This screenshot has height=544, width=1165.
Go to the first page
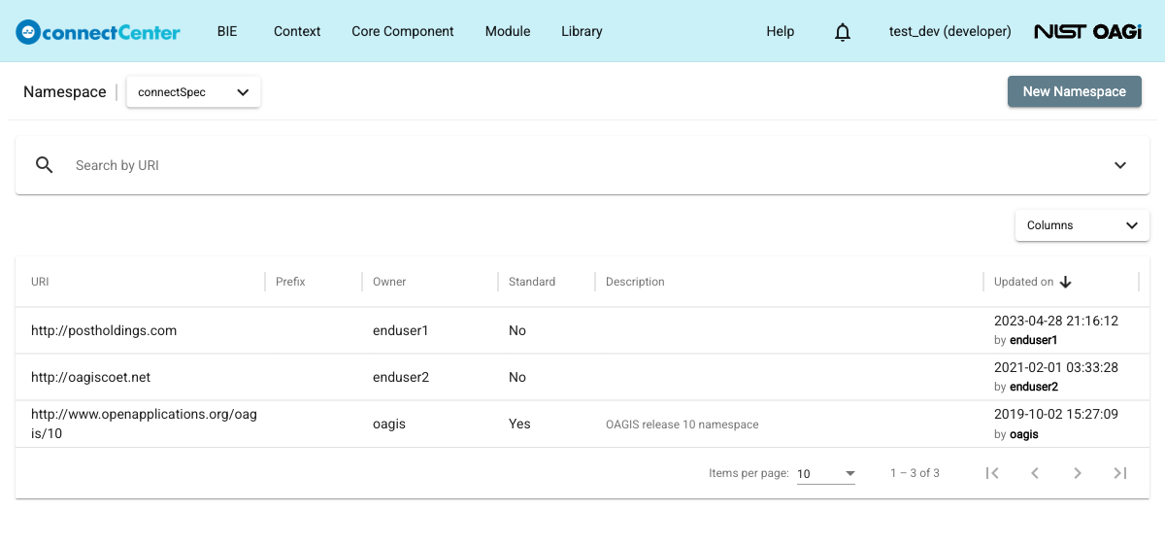(x=992, y=473)
